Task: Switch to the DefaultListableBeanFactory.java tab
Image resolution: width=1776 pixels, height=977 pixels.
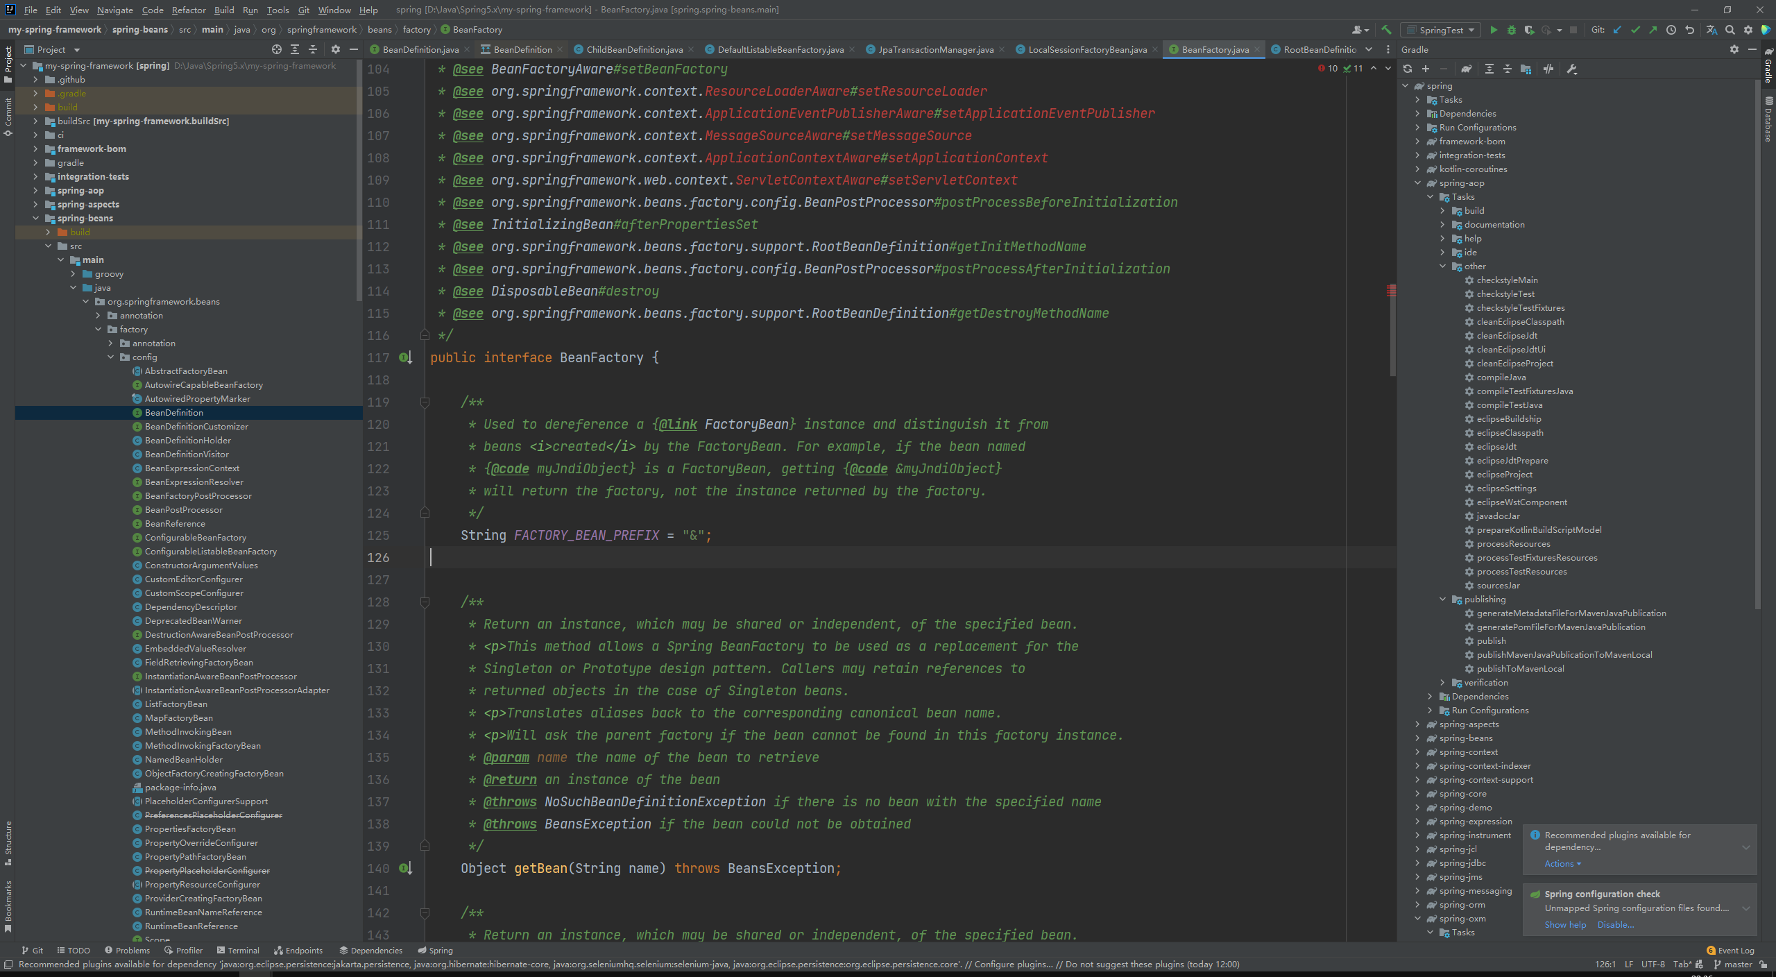Action: click(x=780, y=49)
